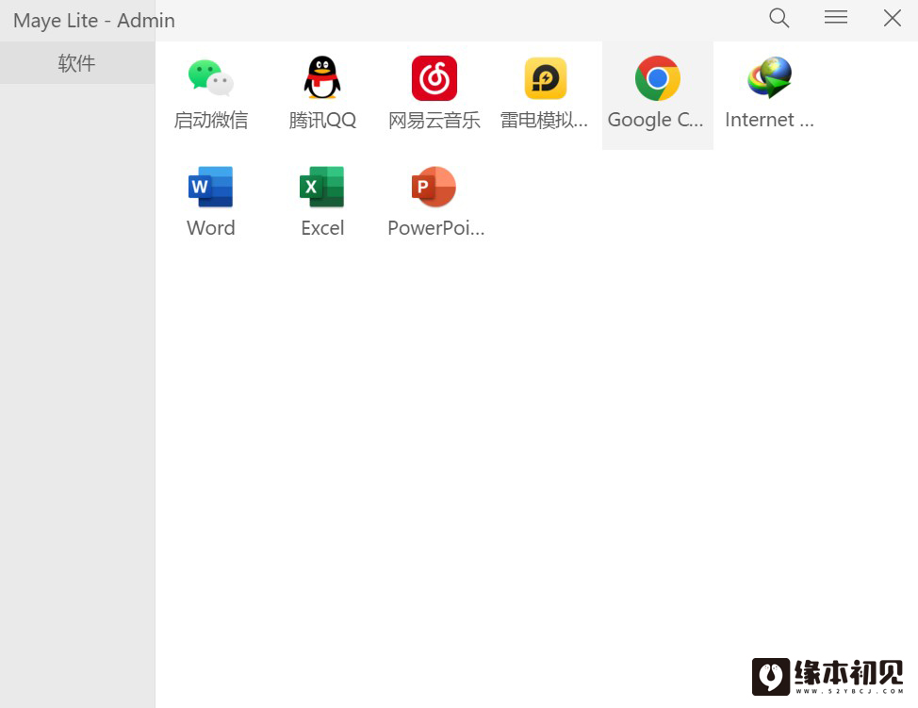Open the Microsoft Word icon
The image size is (918, 708).
(x=211, y=187)
